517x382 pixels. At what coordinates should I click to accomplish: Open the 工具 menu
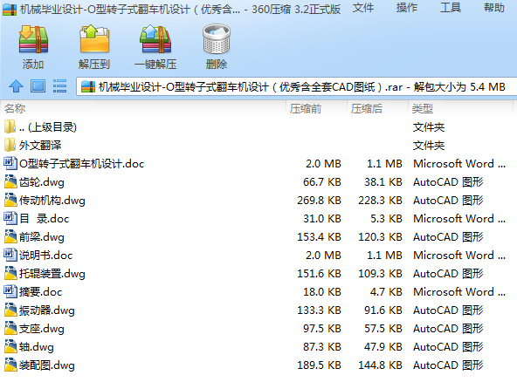pos(451,8)
